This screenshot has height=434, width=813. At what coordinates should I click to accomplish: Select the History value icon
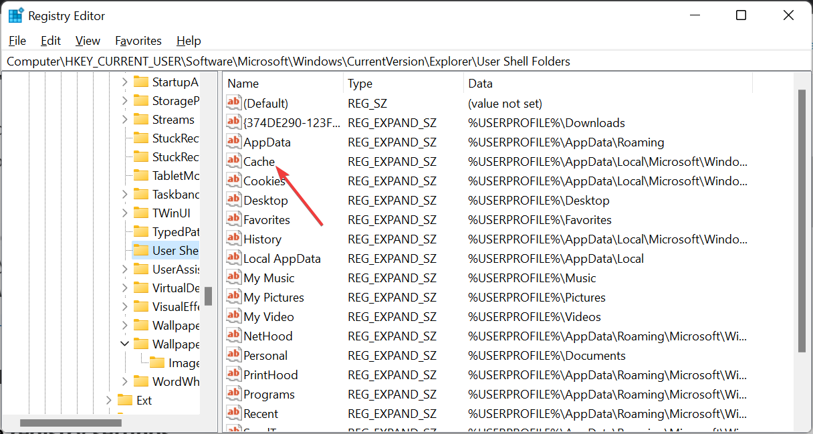(x=233, y=239)
